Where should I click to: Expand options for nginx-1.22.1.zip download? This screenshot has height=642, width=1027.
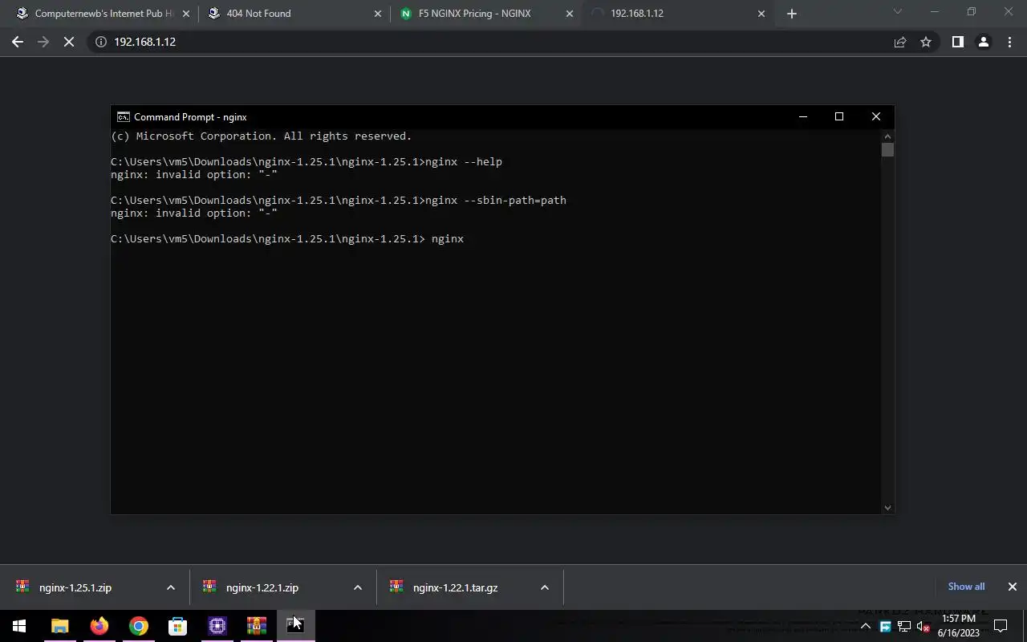point(357,587)
